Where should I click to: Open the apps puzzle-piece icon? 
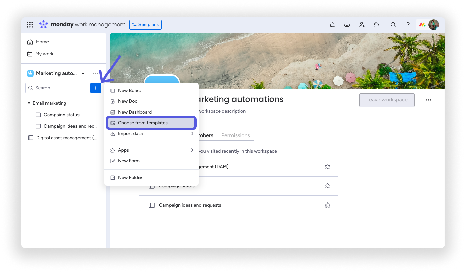coord(376,25)
